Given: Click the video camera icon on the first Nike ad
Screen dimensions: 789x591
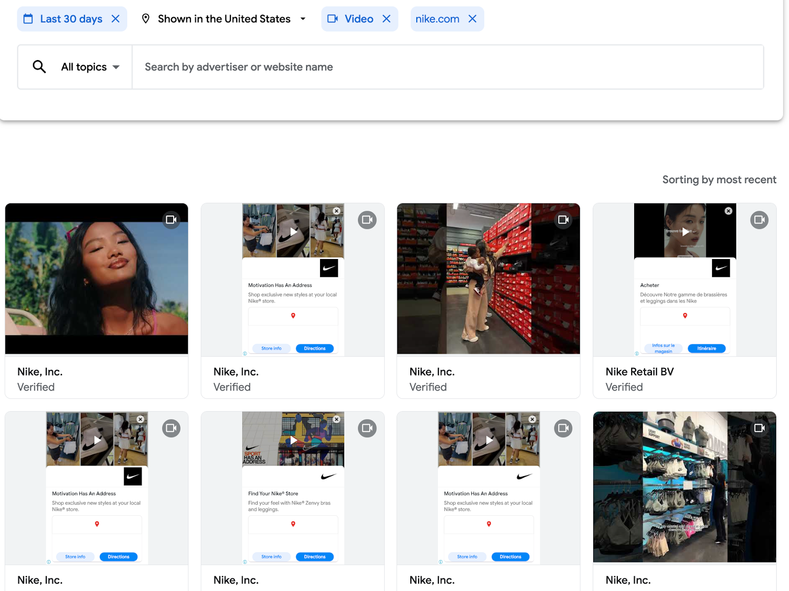Looking at the screenshot, I should (171, 220).
